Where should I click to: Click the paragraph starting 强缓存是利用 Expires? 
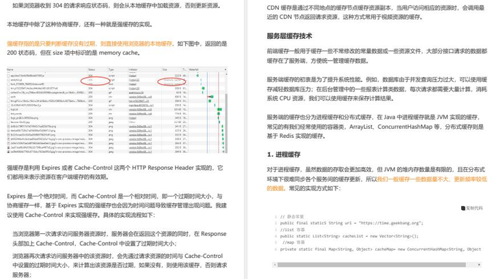[115, 172]
